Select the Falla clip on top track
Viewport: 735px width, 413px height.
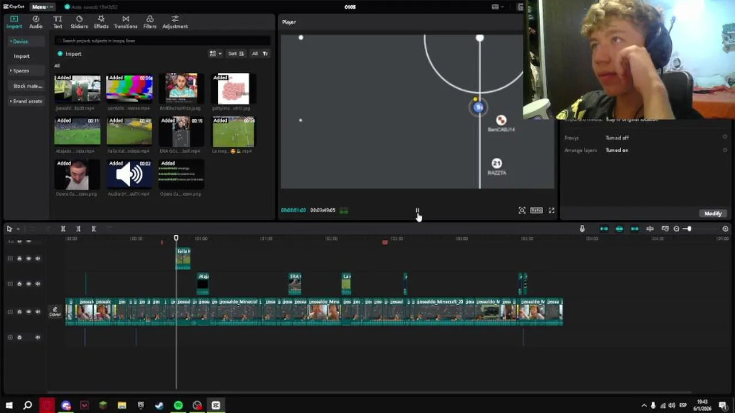183,259
